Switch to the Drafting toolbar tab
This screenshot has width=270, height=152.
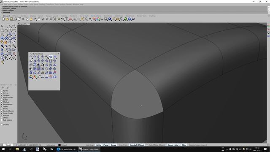pos(152,16)
